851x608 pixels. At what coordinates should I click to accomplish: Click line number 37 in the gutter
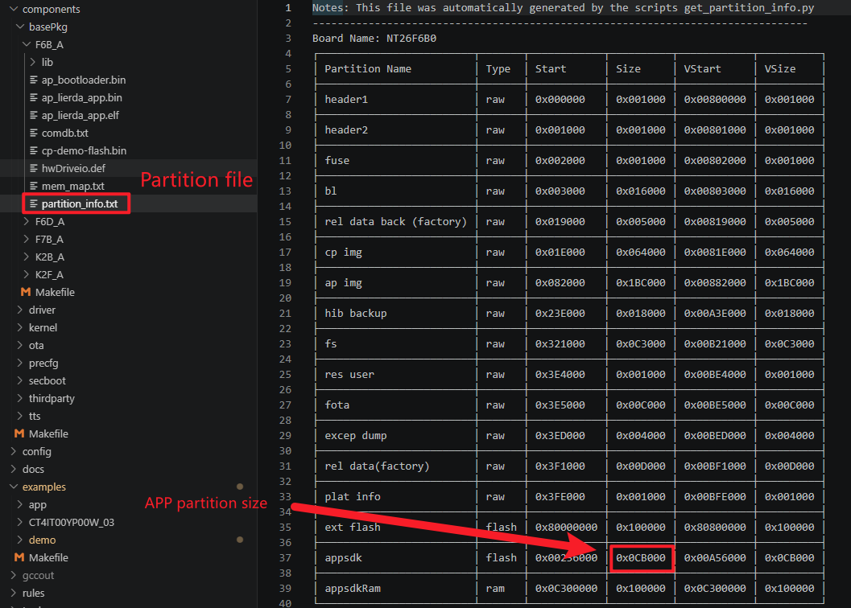point(285,557)
